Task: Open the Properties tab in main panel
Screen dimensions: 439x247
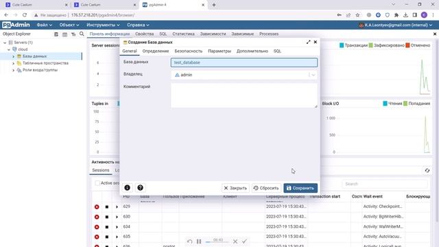Action: click(145, 34)
